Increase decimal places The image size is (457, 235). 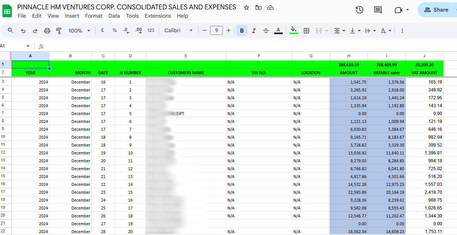(139, 31)
